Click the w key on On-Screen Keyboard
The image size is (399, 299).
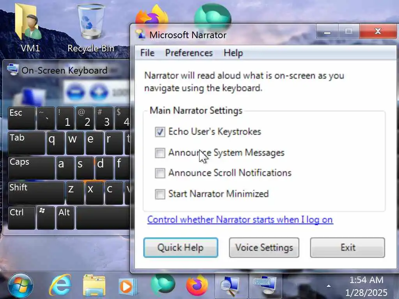75,143
